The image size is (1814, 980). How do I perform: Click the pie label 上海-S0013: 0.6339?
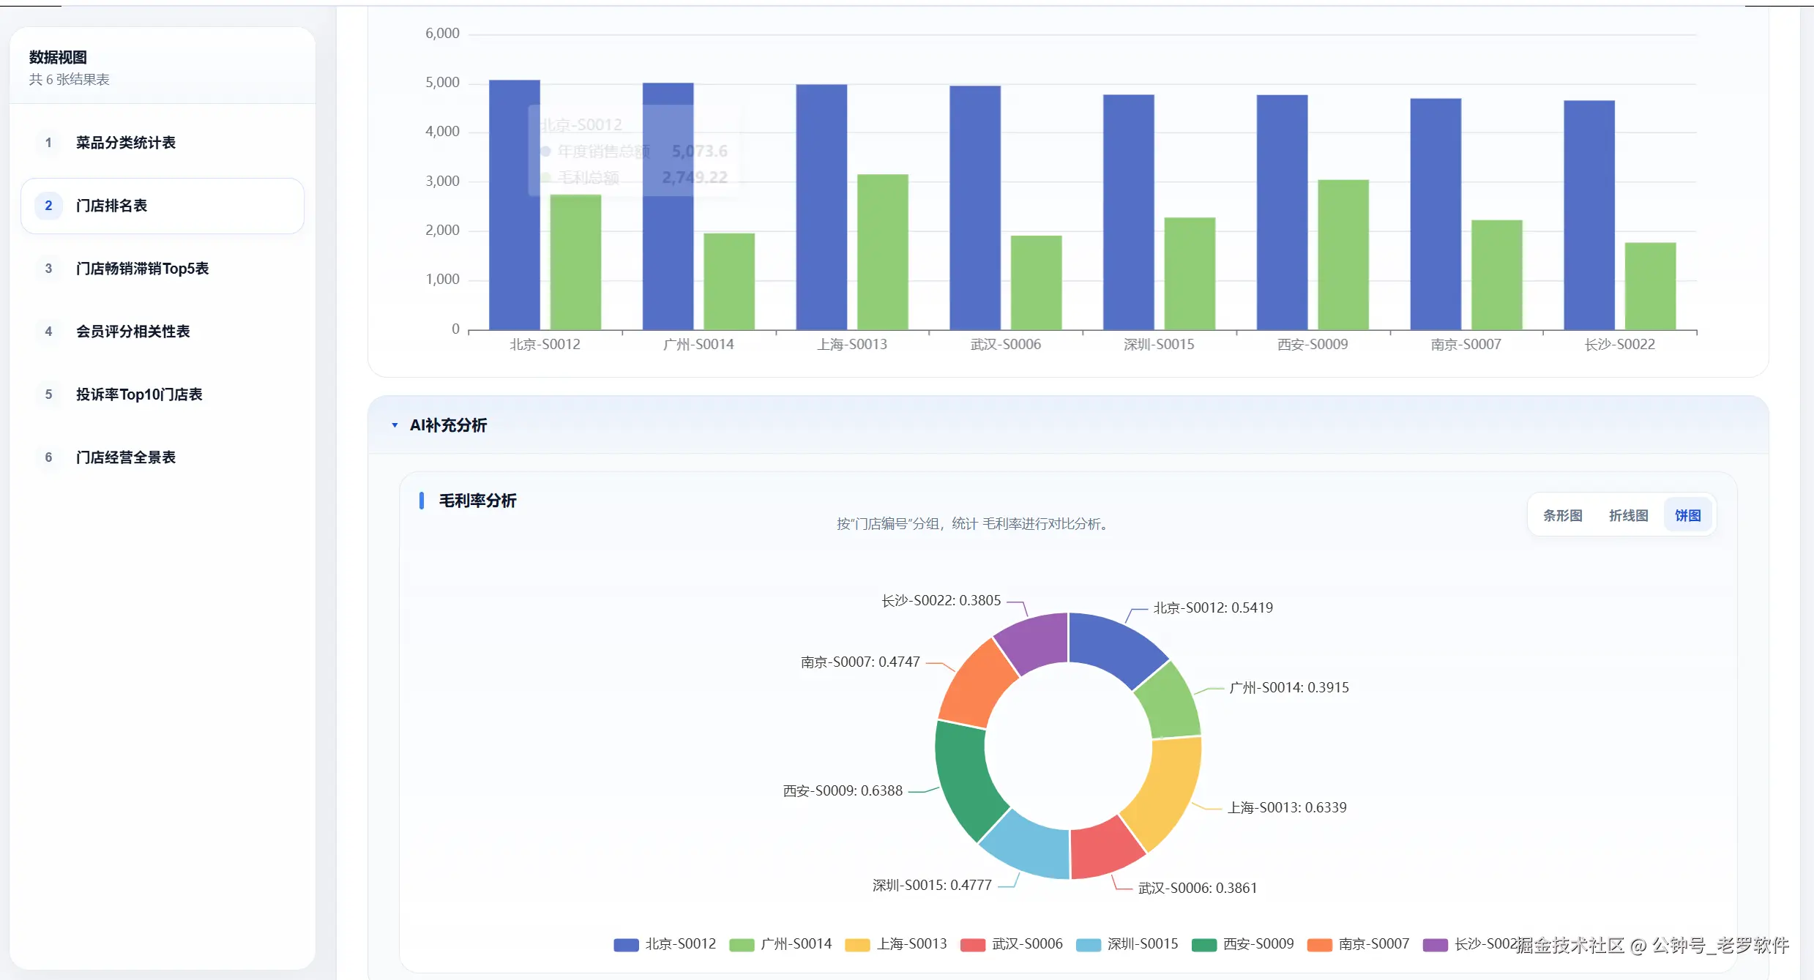click(1287, 808)
